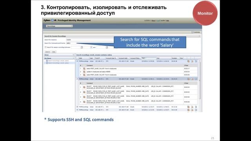Sort results by the Account Policy column
This screenshot has width=251, height=141.
point(135,58)
